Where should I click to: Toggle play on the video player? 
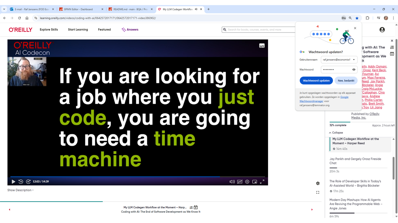click(x=13, y=182)
